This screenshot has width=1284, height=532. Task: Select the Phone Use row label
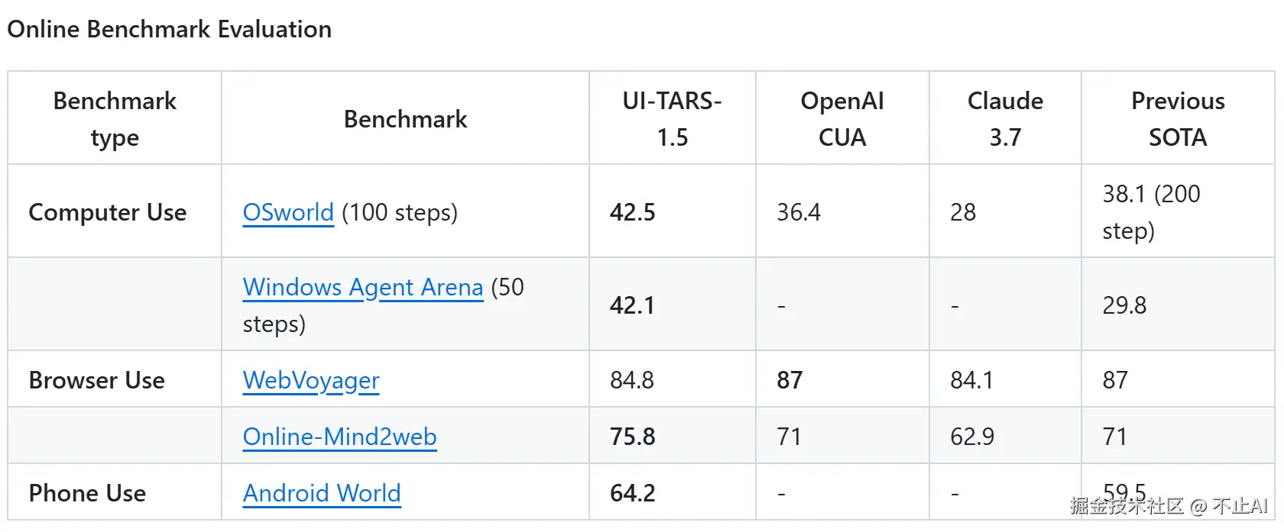[x=87, y=493]
